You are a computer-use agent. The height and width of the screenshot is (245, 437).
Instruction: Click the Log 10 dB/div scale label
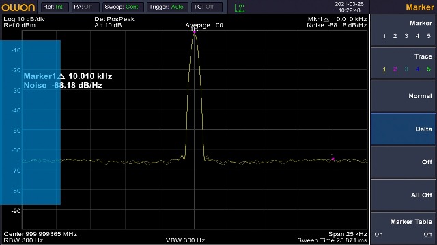25,19
